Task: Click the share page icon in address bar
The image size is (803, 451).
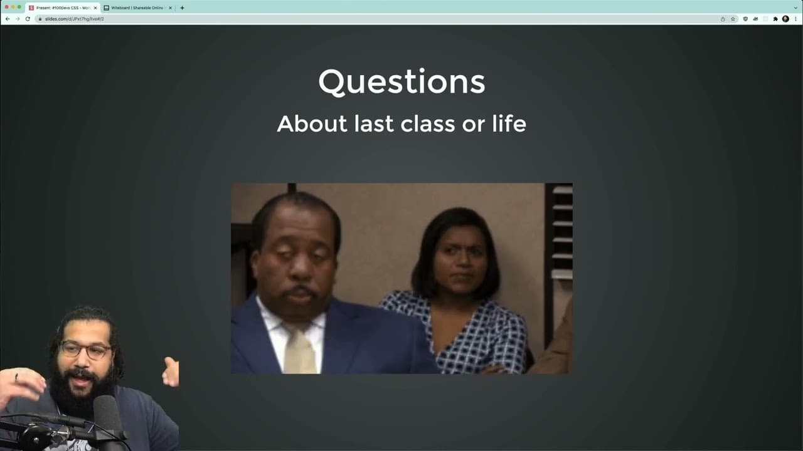Action: coord(723,19)
